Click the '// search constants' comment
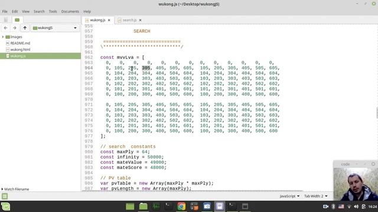Image resolution: width=378 pixels, height=212 pixels. [128, 147]
